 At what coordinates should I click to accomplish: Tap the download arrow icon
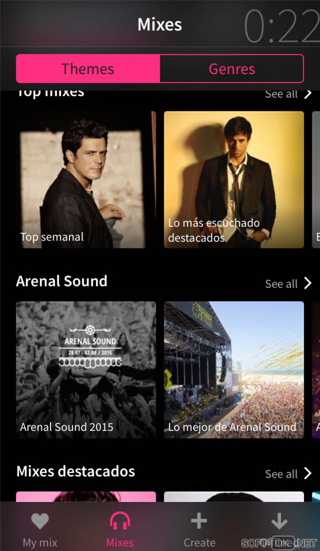click(279, 521)
